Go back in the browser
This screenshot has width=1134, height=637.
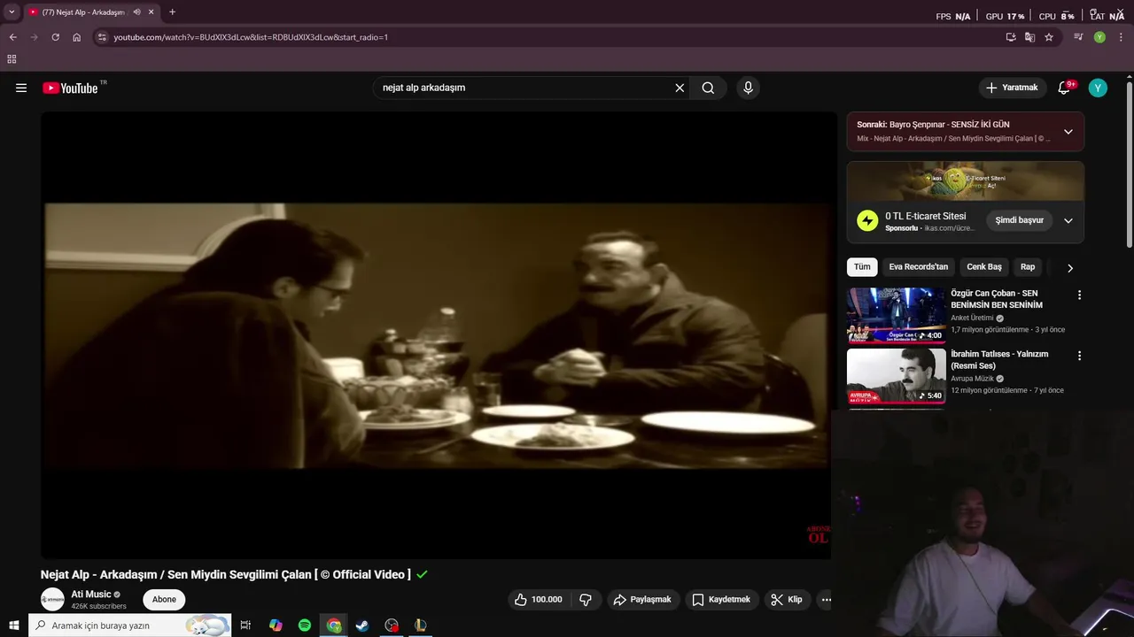pyautogui.click(x=12, y=37)
